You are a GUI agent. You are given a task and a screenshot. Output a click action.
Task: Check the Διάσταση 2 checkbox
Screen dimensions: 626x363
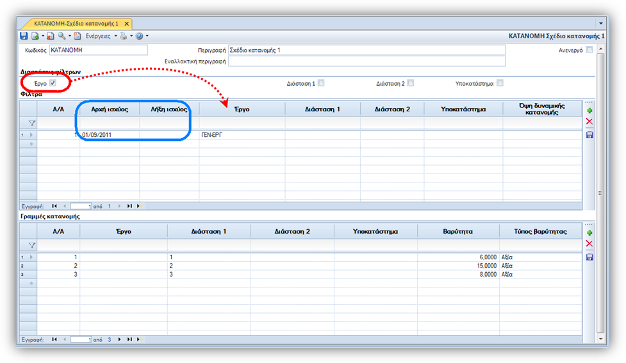[411, 83]
